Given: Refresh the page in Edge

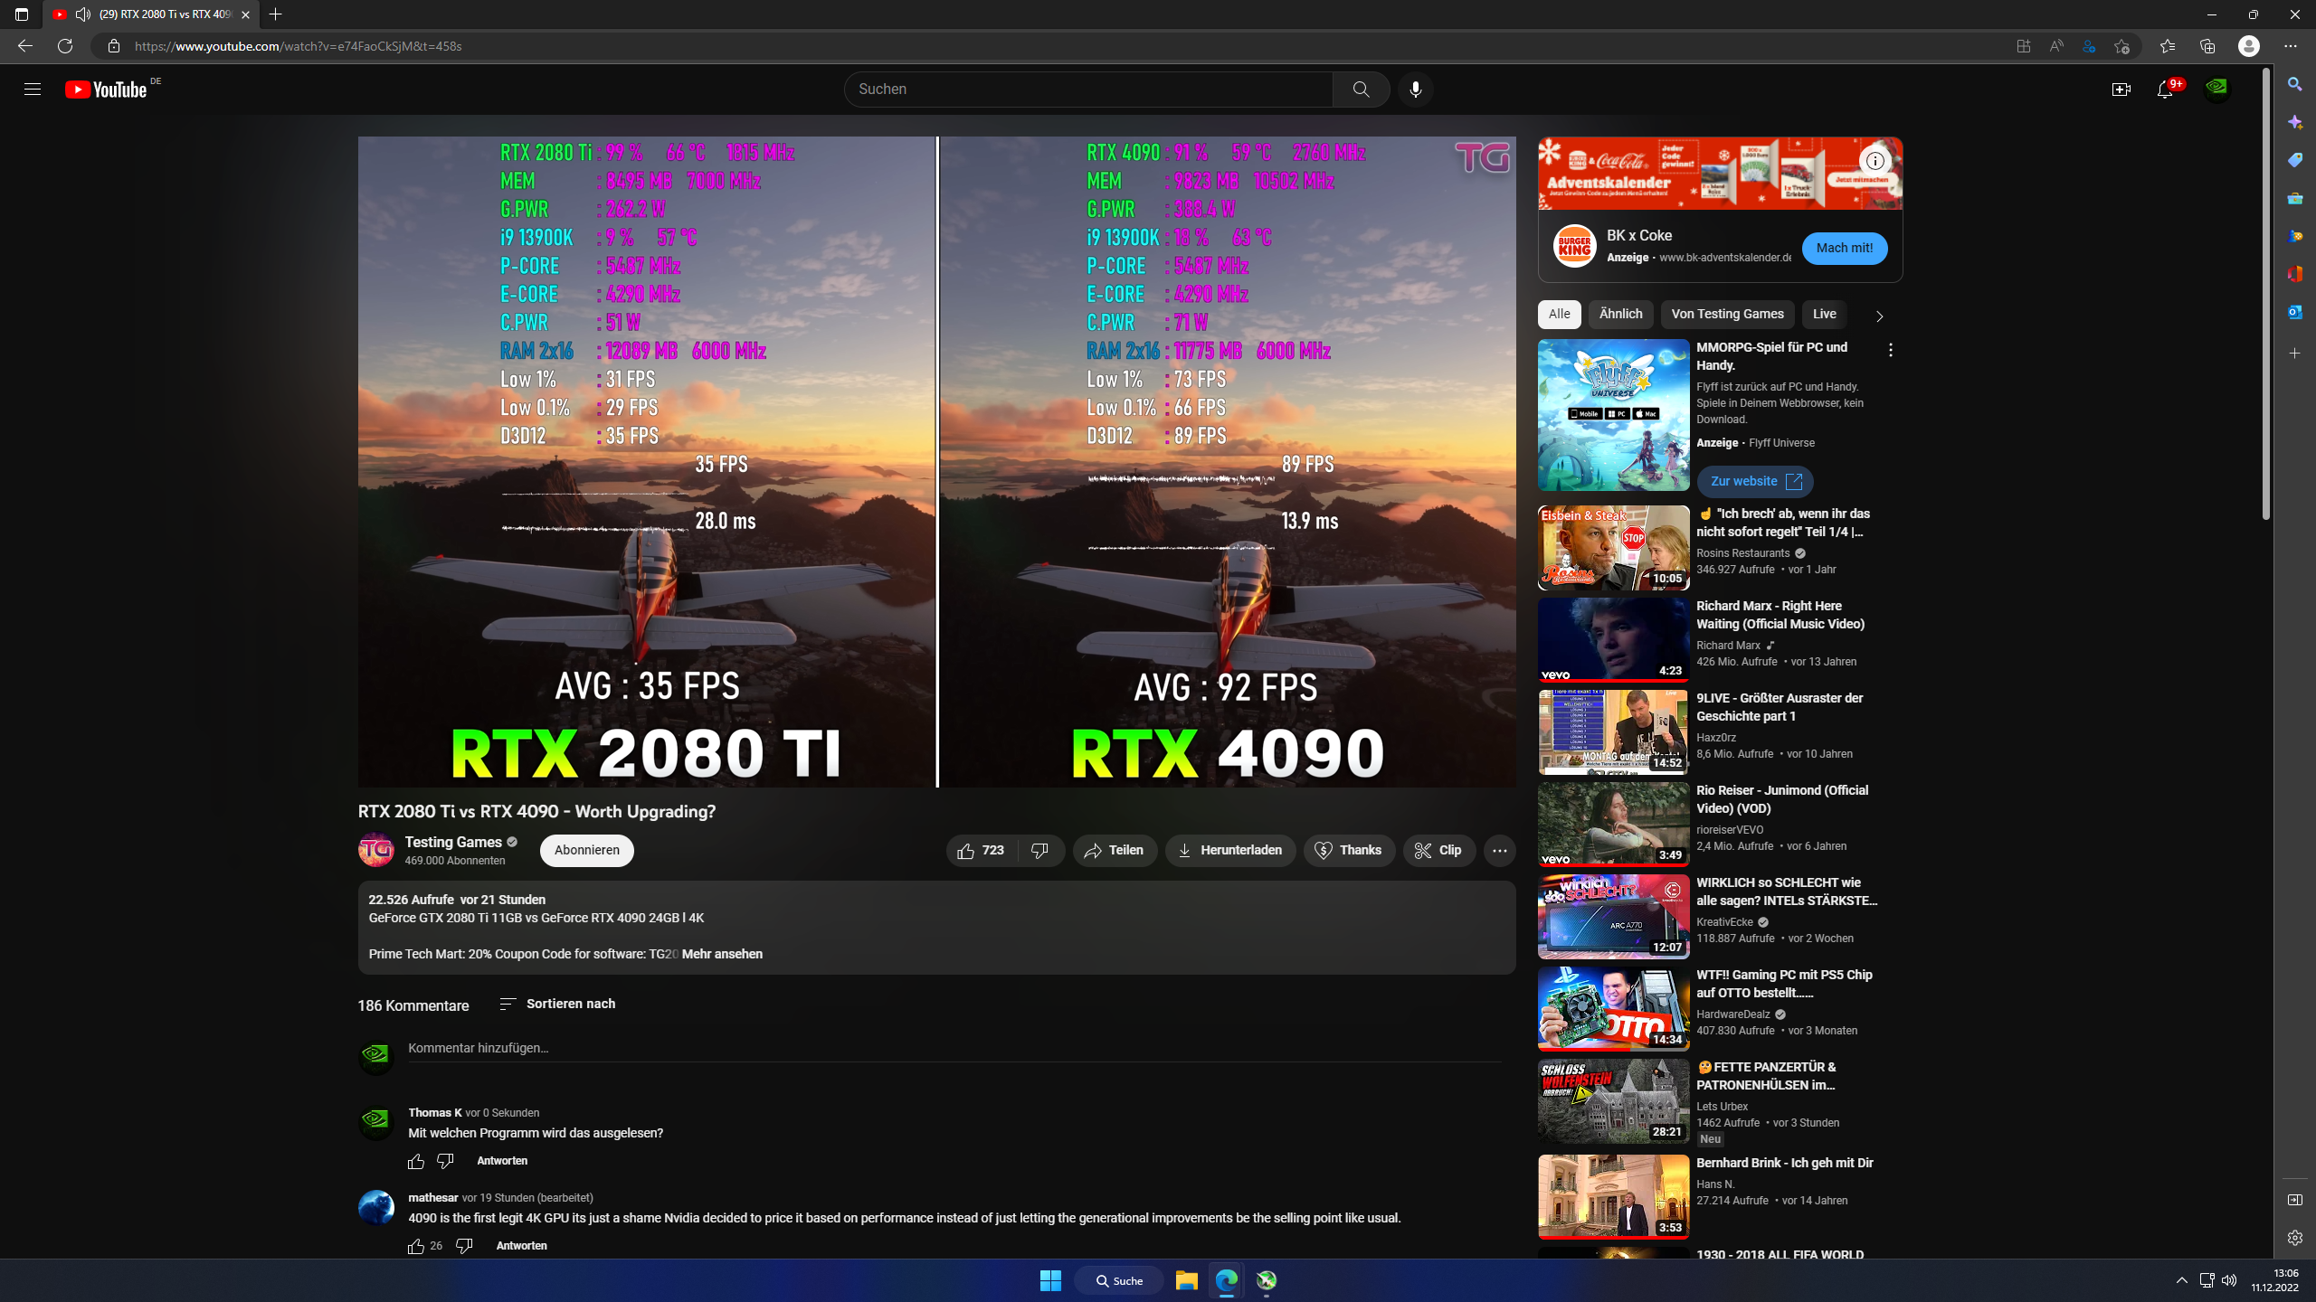Looking at the screenshot, I should (65, 46).
